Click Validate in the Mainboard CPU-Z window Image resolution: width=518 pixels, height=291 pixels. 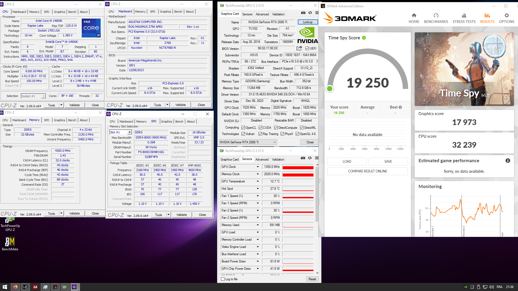tap(180, 105)
